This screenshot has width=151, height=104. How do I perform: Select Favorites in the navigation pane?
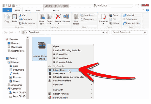coord(12,39)
